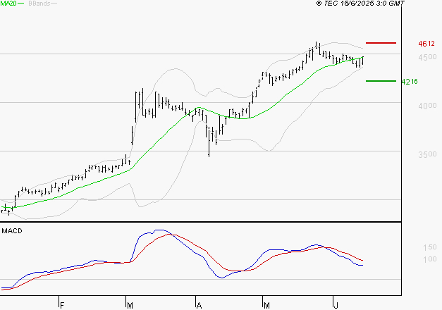
Task: Click the red resistance line marker
Action: coord(381,43)
